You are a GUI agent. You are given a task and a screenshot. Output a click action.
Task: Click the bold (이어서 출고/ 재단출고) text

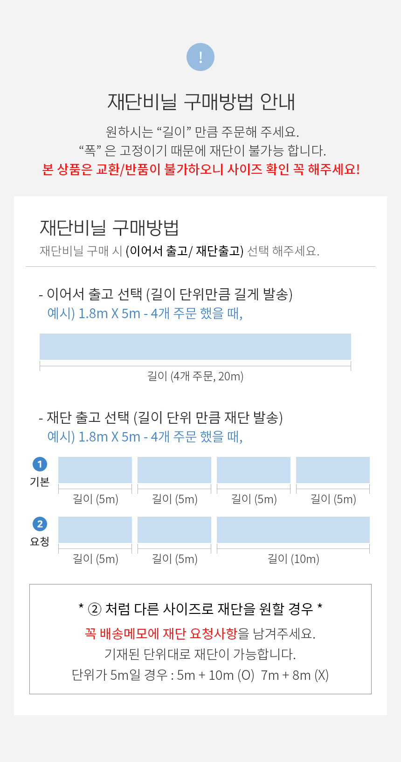pos(185,251)
